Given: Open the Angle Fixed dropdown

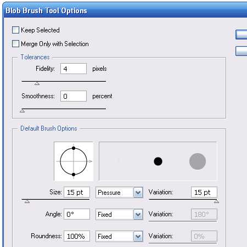Looking at the screenshot, I should point(119,214).
